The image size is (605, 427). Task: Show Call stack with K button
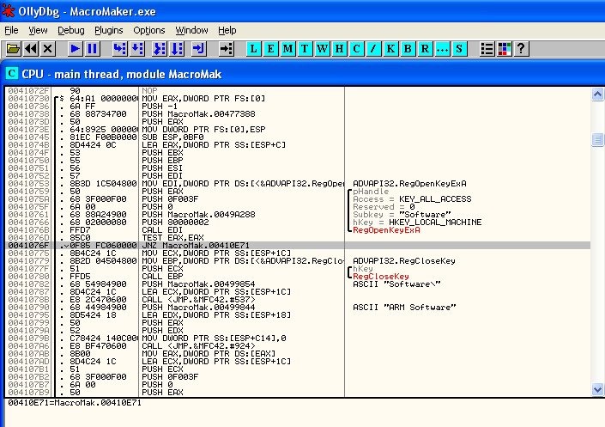pos(390,49)
